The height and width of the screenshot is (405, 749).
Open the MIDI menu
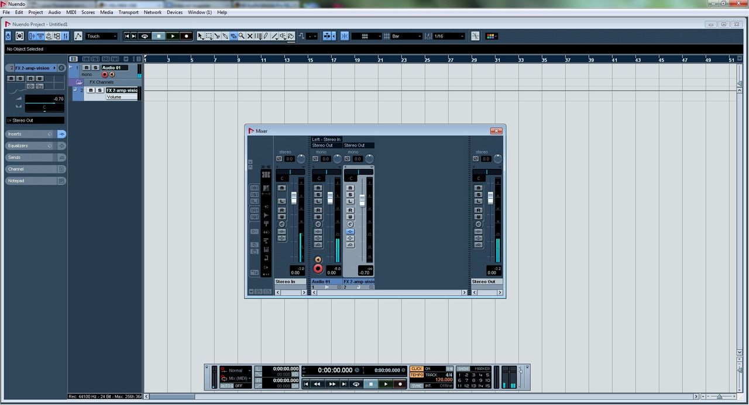71,12
